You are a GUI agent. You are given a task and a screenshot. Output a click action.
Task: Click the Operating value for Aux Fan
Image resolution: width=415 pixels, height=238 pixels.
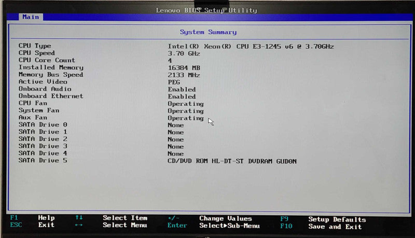[x=186, y=118]
